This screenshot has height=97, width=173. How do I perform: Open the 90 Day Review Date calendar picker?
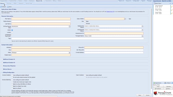pos(70,26)
